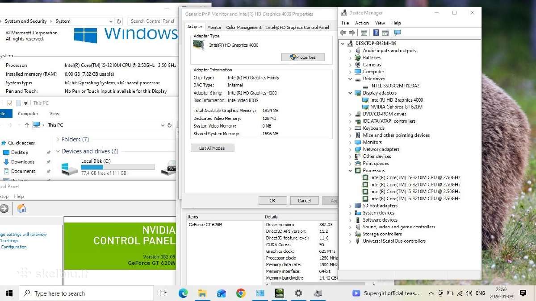Open File menu in Device Manager
Image resolution: width=536 pixels, height=301 pixels.
[345, 23]
